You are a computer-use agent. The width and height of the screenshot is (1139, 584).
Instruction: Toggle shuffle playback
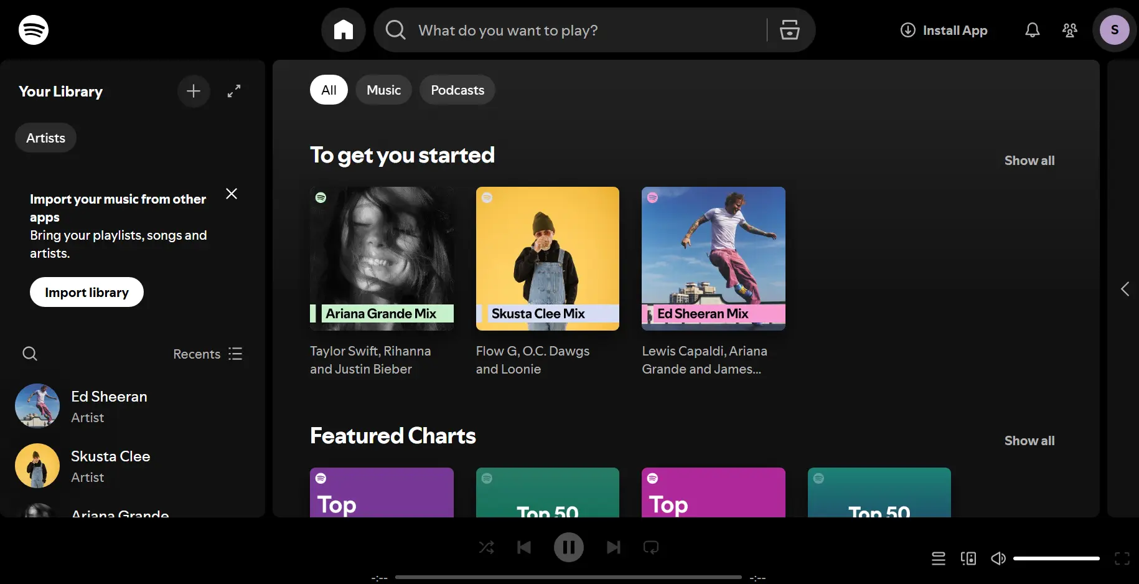click(x=486, y=547)
